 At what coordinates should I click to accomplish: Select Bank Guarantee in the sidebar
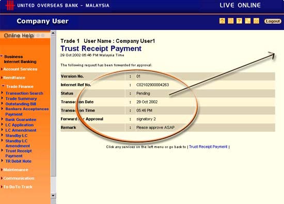(21, 120)
